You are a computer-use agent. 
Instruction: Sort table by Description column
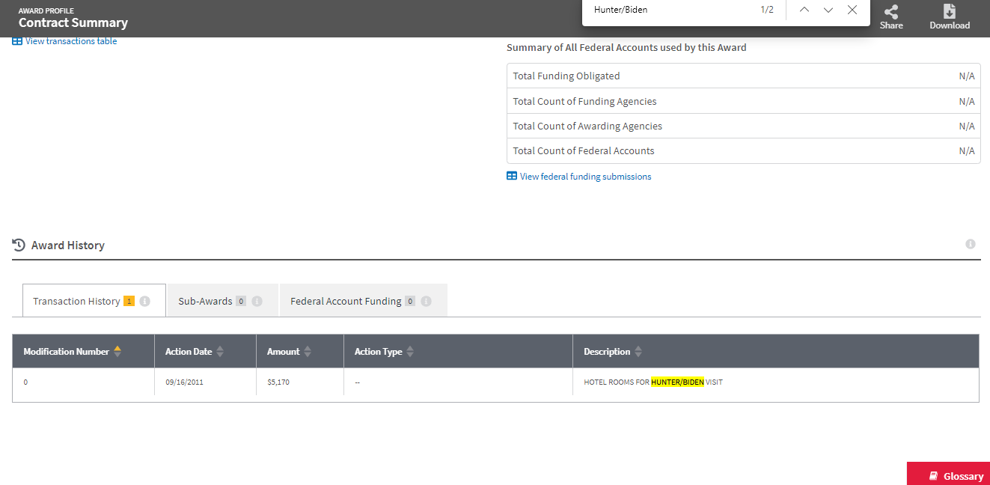(638, 352)
